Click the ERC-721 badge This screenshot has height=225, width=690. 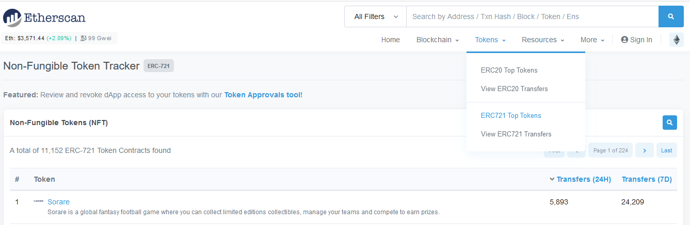[x=158, y=66]
